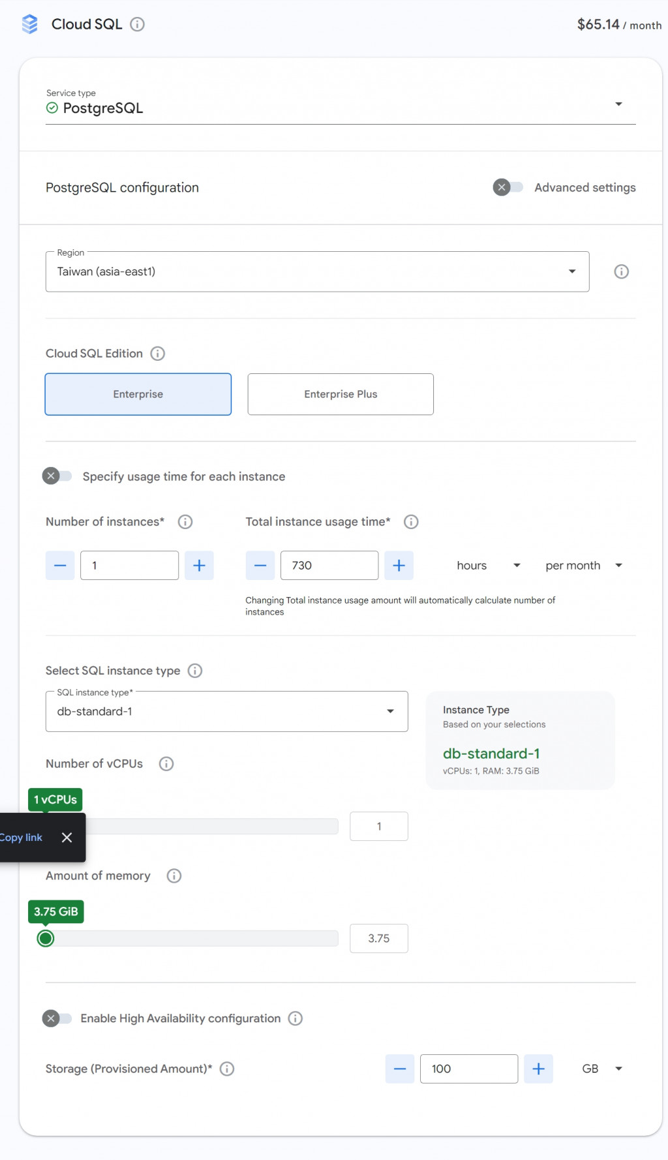Open the Cloud SQL Edition info icon

click(x=158, y=354)
